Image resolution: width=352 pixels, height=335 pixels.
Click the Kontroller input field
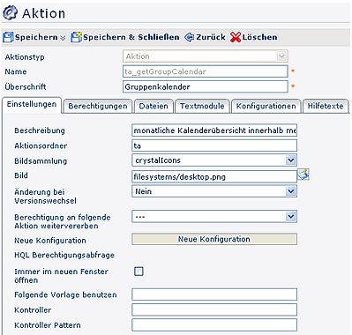[214, 309]
